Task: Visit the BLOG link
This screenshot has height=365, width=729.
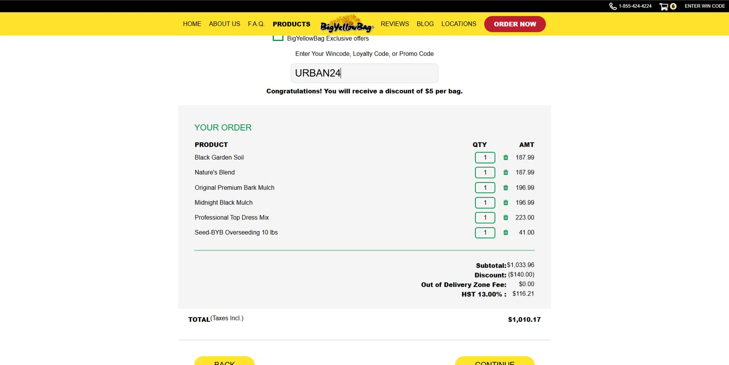Action: pyautogui.click(x=425, y=24)
